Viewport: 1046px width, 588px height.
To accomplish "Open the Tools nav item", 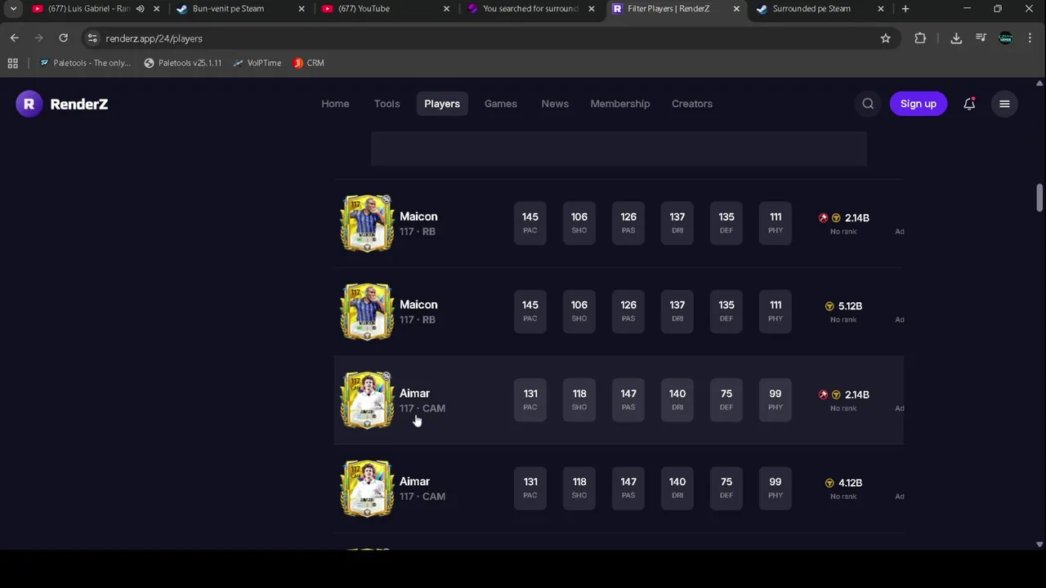I will click(387, 104).
